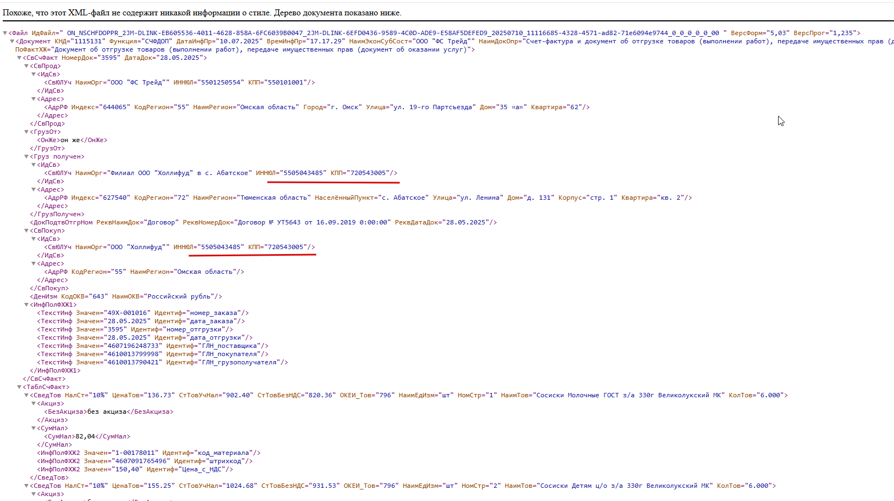Collapse Акциз node above БезАкциза 'без акциза'
Viewport: 894px width, 501px height.
pos(34,403)
